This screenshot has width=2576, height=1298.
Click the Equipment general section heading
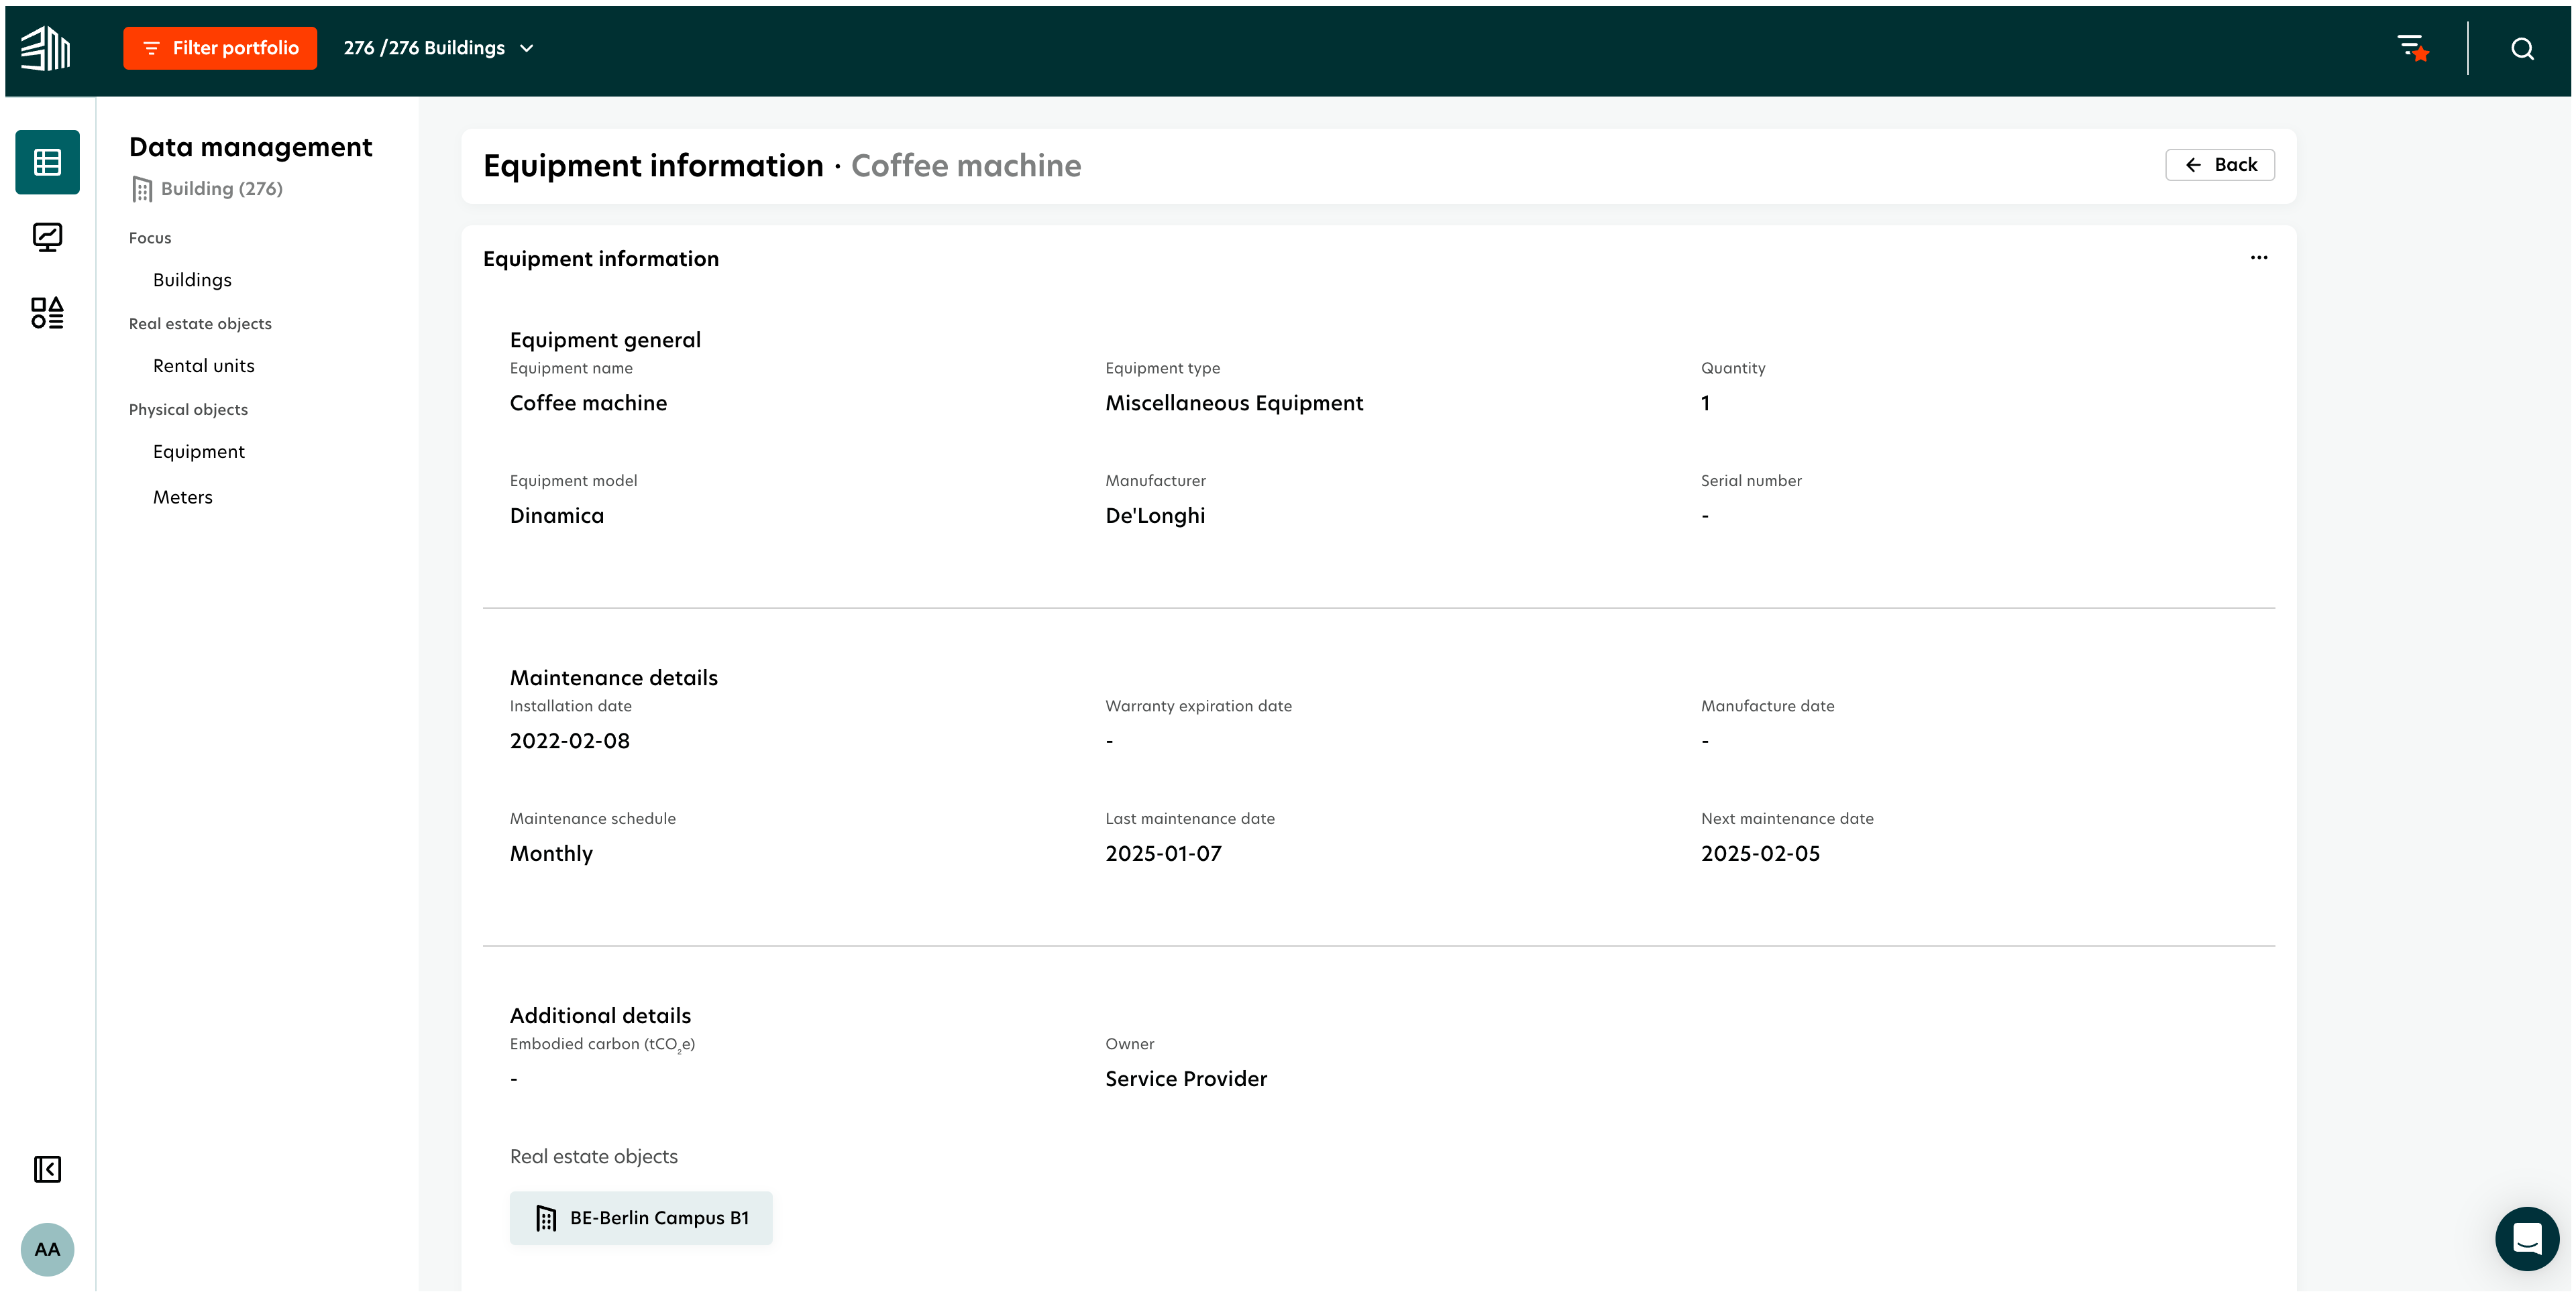point(605,340)
